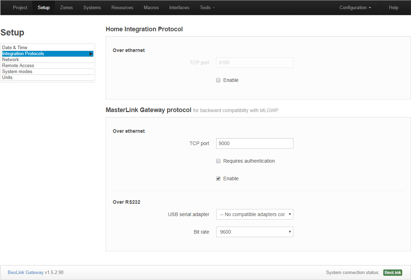The width and height of the screenshot is (411, 280).
Task: Open the Project tab
Action: pyautogui.click(x=20, y=8)
